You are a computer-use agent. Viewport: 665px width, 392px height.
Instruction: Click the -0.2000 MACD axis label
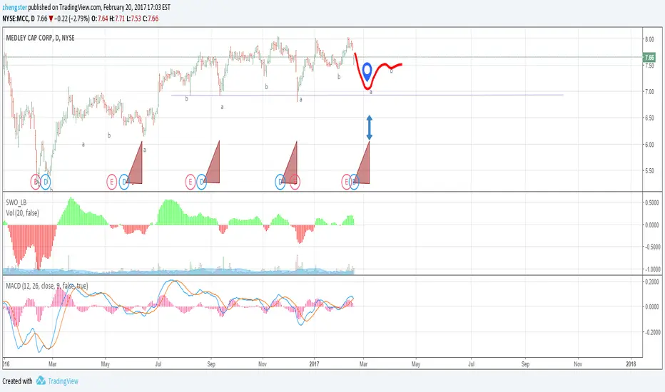point(652,332)
